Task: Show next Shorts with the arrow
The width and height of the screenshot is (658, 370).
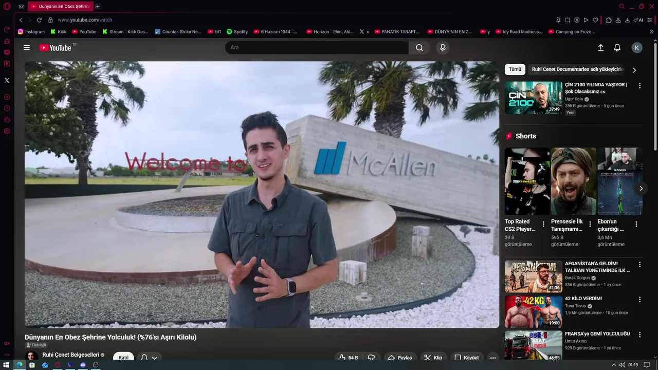Action: coord(641,189)
